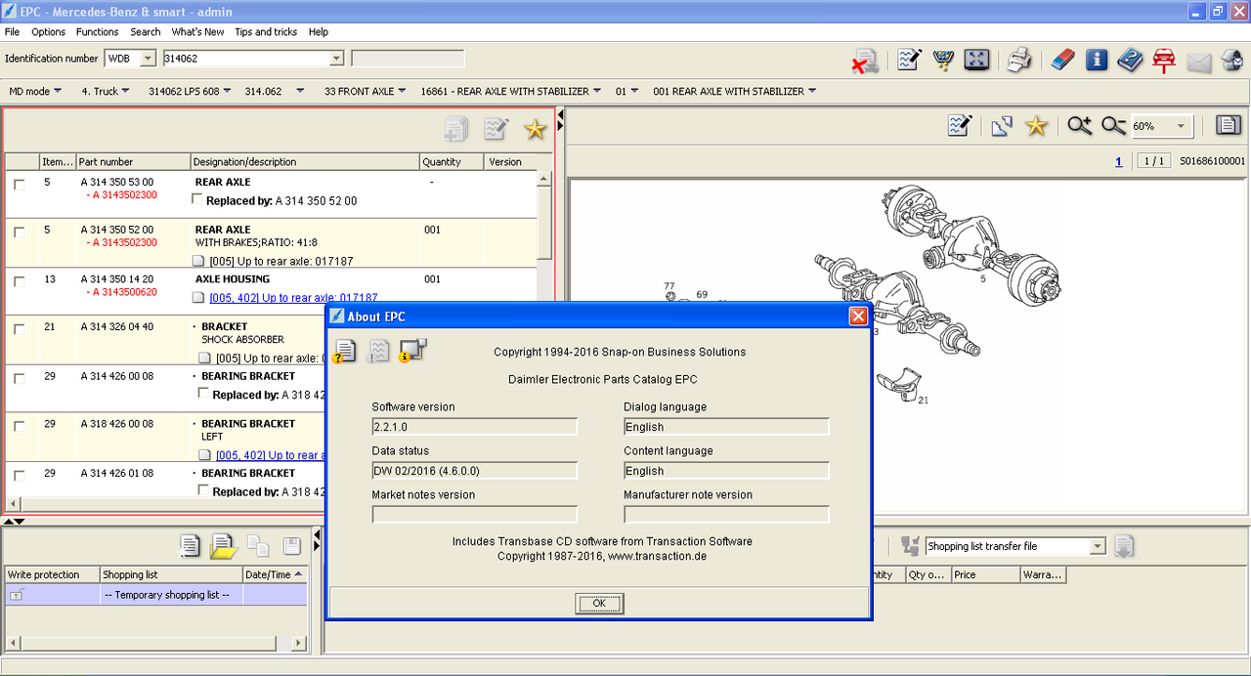The height and width of the screenshot is (676, 1251).
Task: Click the full screen view icon
Action: point(976,61)
